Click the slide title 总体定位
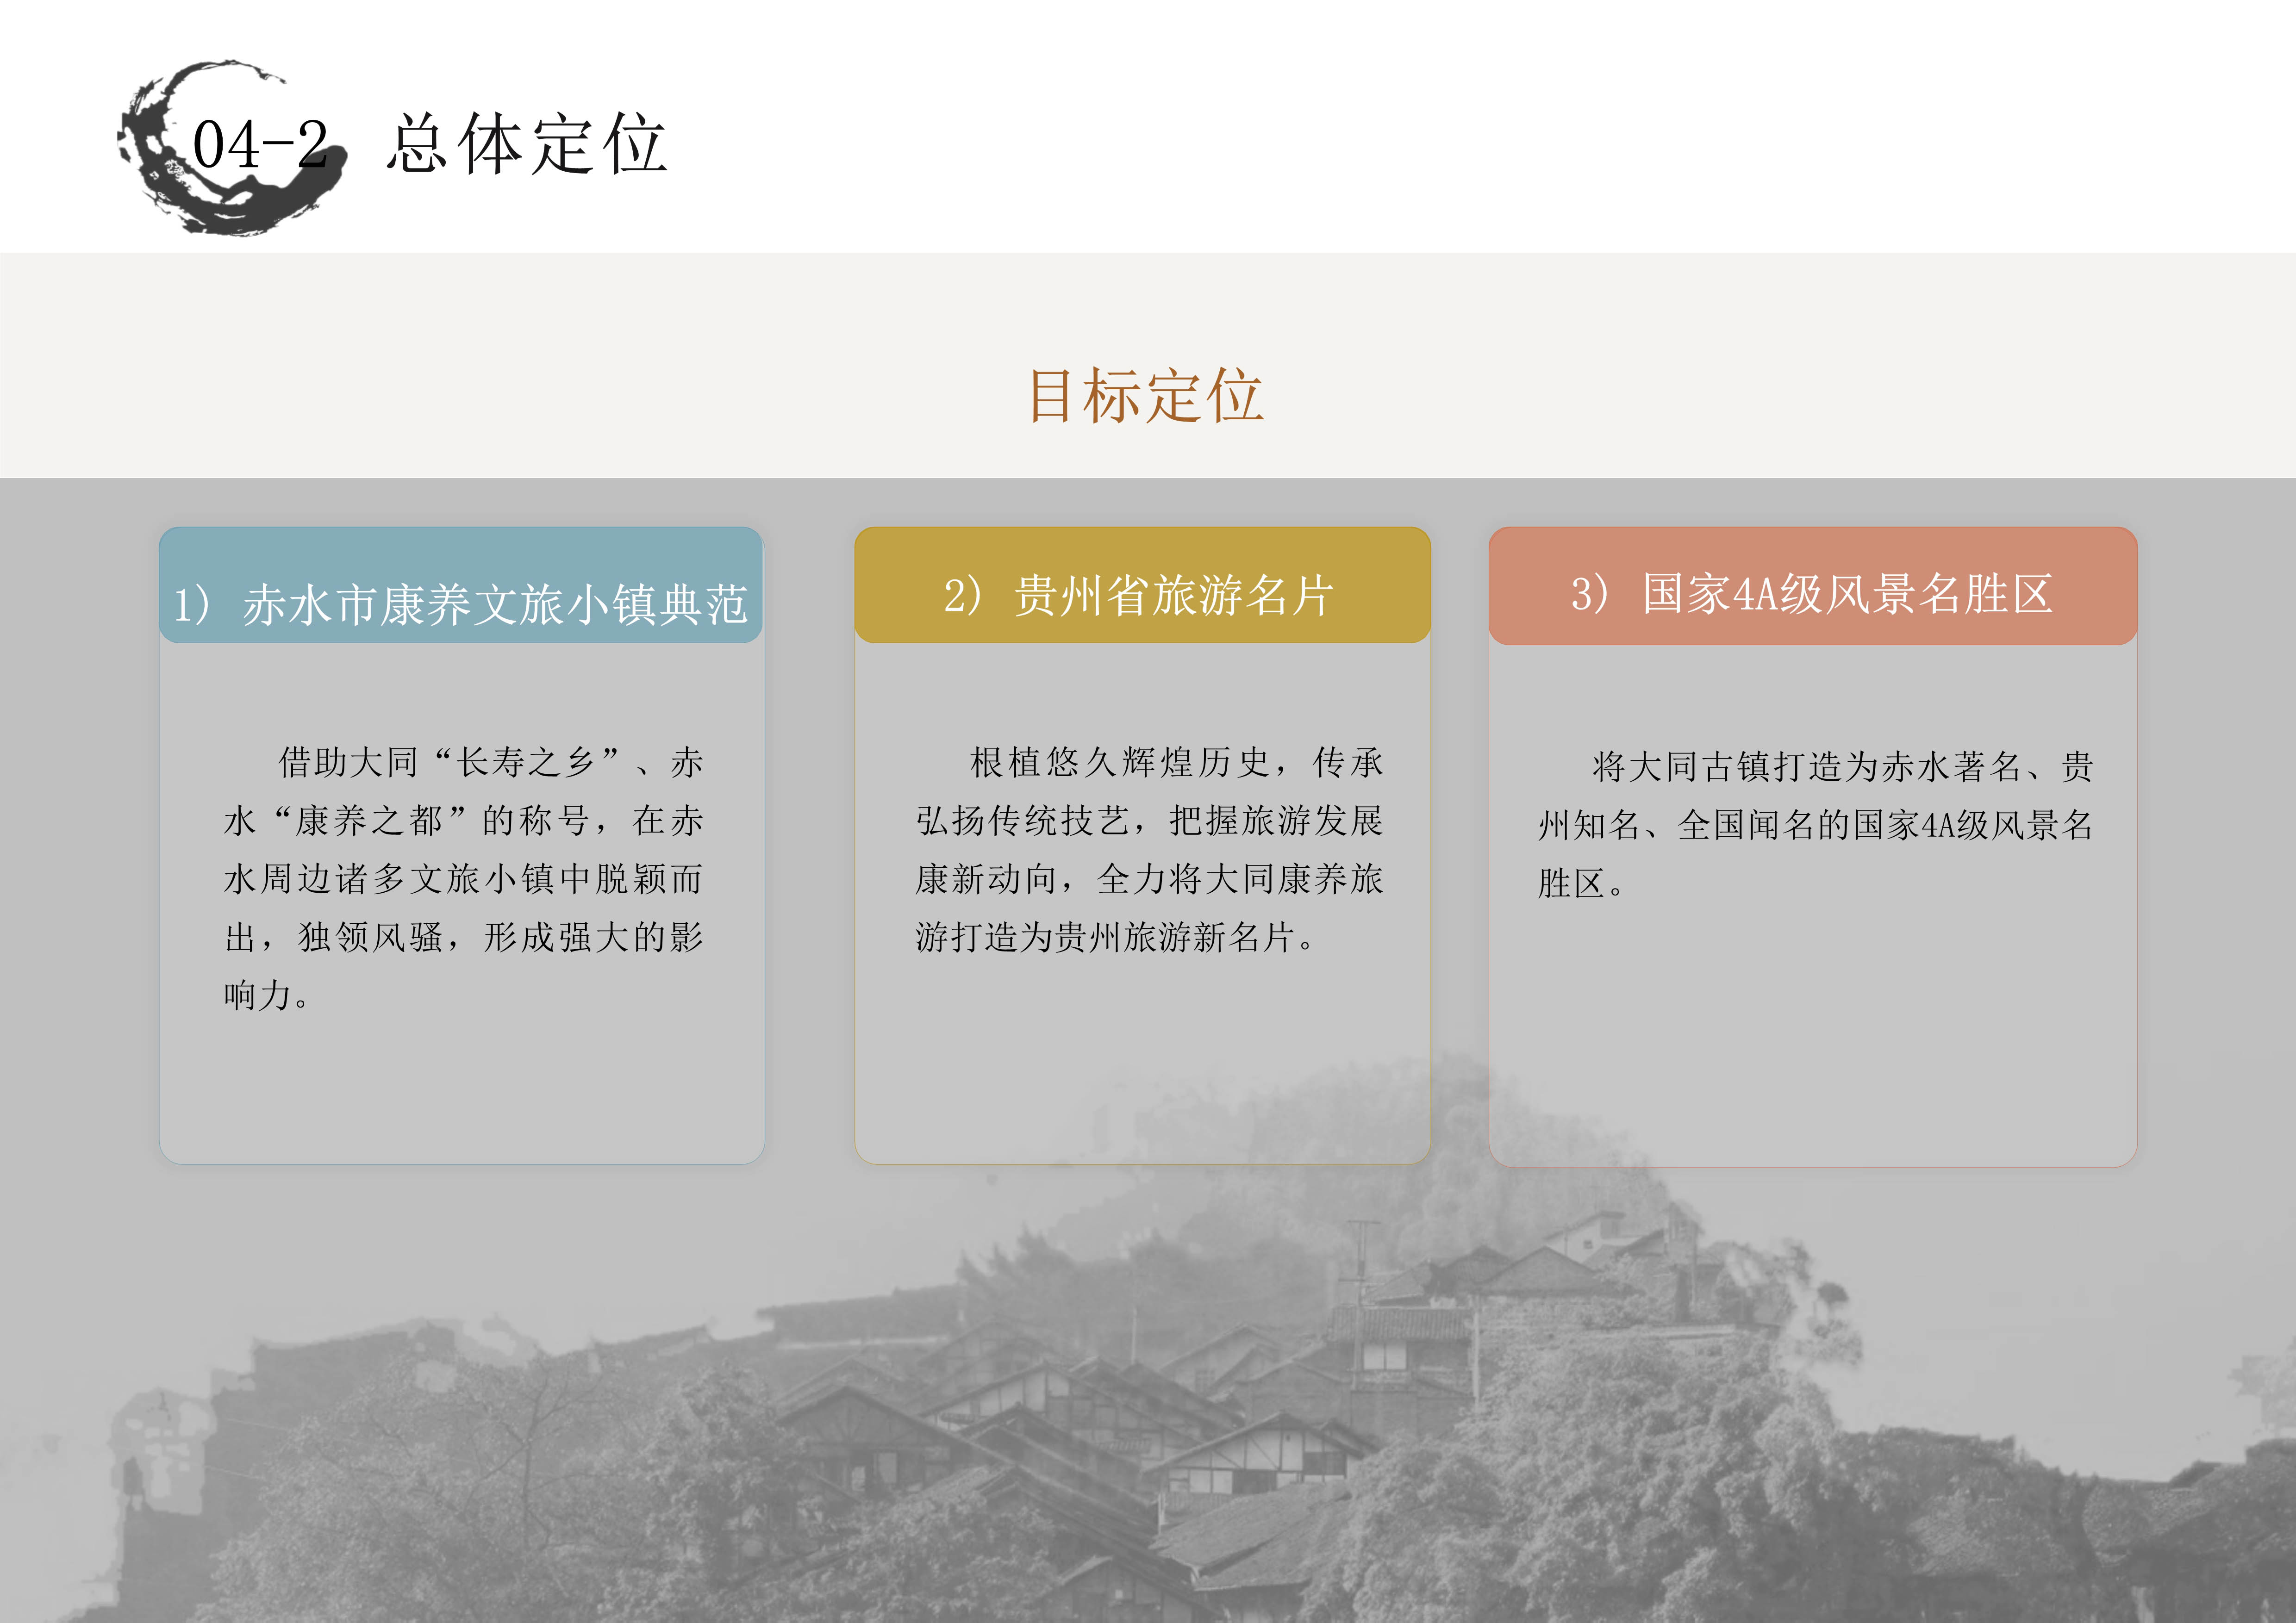The width and height of the screenshot is (2296, 1623). 526,145
